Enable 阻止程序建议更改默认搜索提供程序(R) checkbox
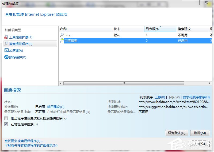The width and height of the screenshot is (214, 152). 6,118
